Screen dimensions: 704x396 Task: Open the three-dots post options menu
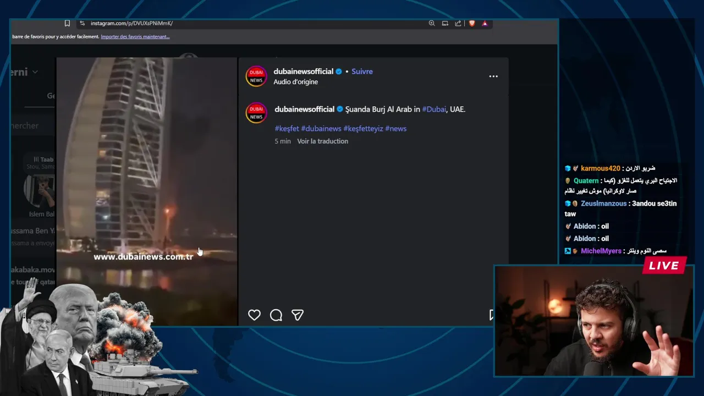(x=493, y=76)
